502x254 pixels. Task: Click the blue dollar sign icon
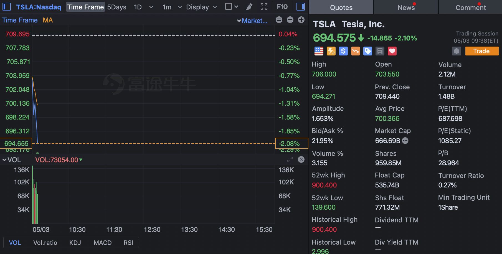tap(343, 51)
